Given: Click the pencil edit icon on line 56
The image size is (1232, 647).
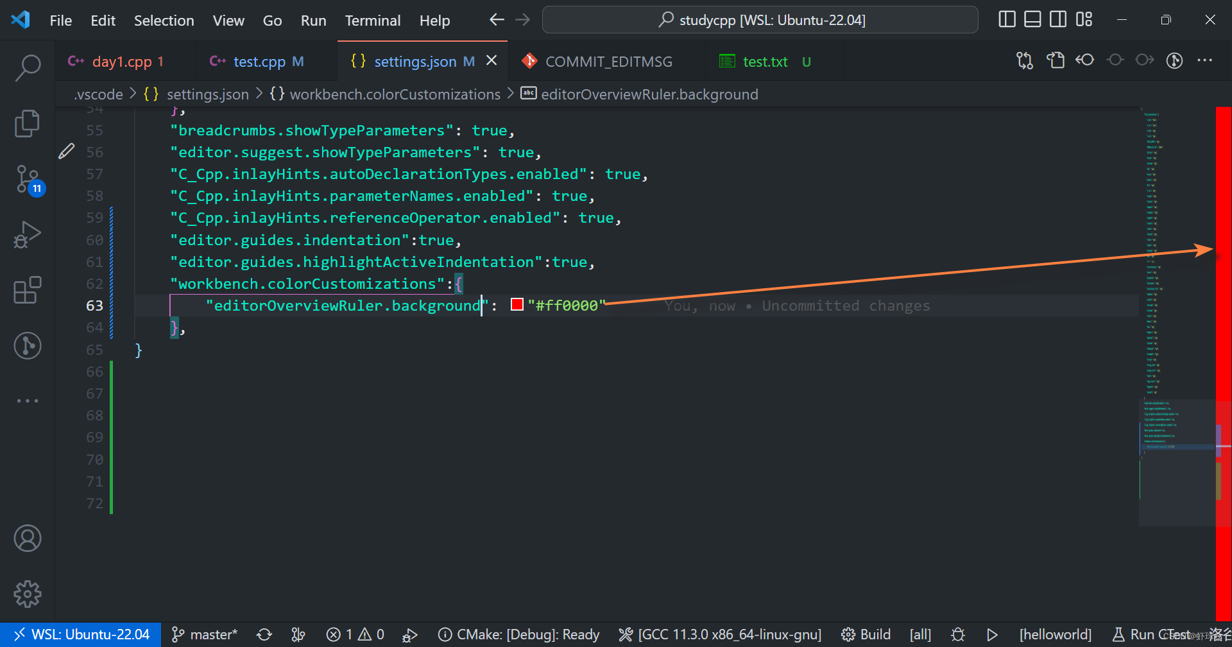Looking at the screenshot, I should [x=67, y=151].
